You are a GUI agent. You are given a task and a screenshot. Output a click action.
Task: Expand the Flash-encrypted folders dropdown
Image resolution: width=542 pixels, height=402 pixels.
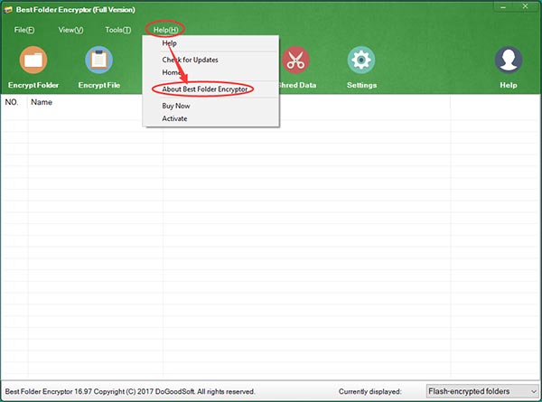point(482,391)
